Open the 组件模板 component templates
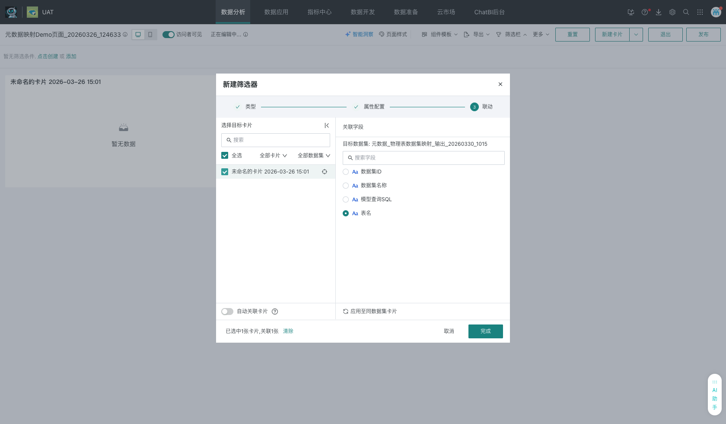726x424 pixels. click(x=439, y=34)
